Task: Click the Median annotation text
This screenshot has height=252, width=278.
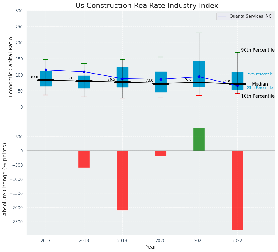Action: click(260, 84)
